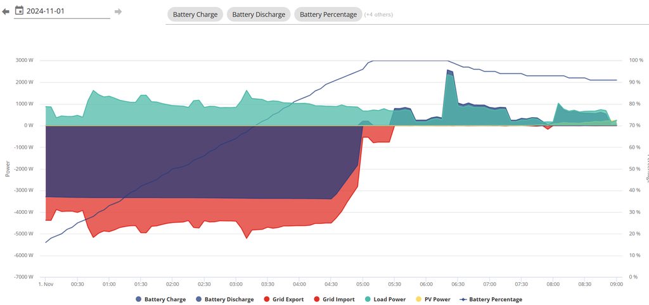Image resolution: width=649 pixels, height=305 pixels.
Task: Click the Load Power teal legend dot
Action: pos(368,299)
